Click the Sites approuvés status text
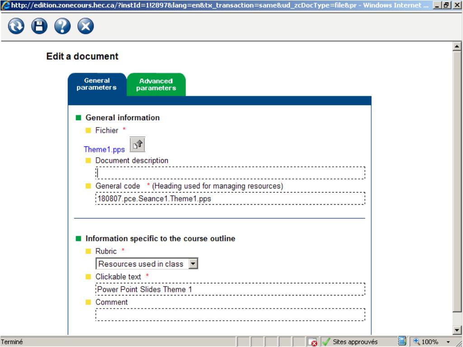This screenshot has width=463, height=347. [x=355, y=342]
